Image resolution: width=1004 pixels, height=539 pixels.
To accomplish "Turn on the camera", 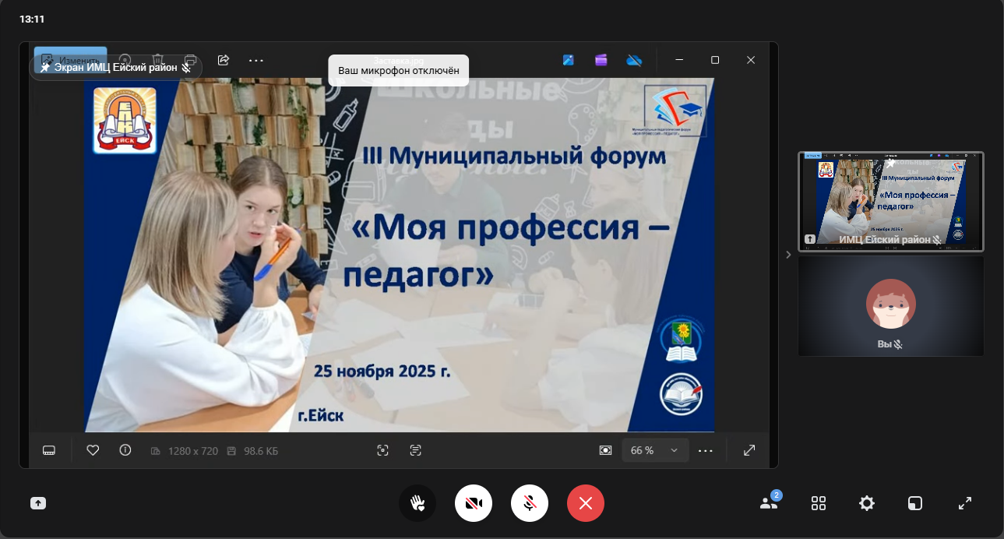I will pos(474,503).
